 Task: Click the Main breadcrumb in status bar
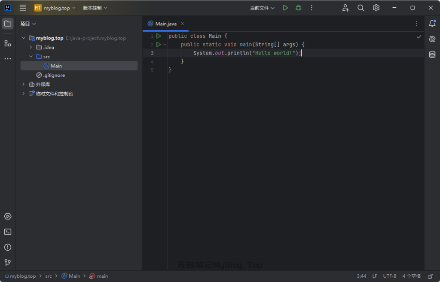[71, 276]
